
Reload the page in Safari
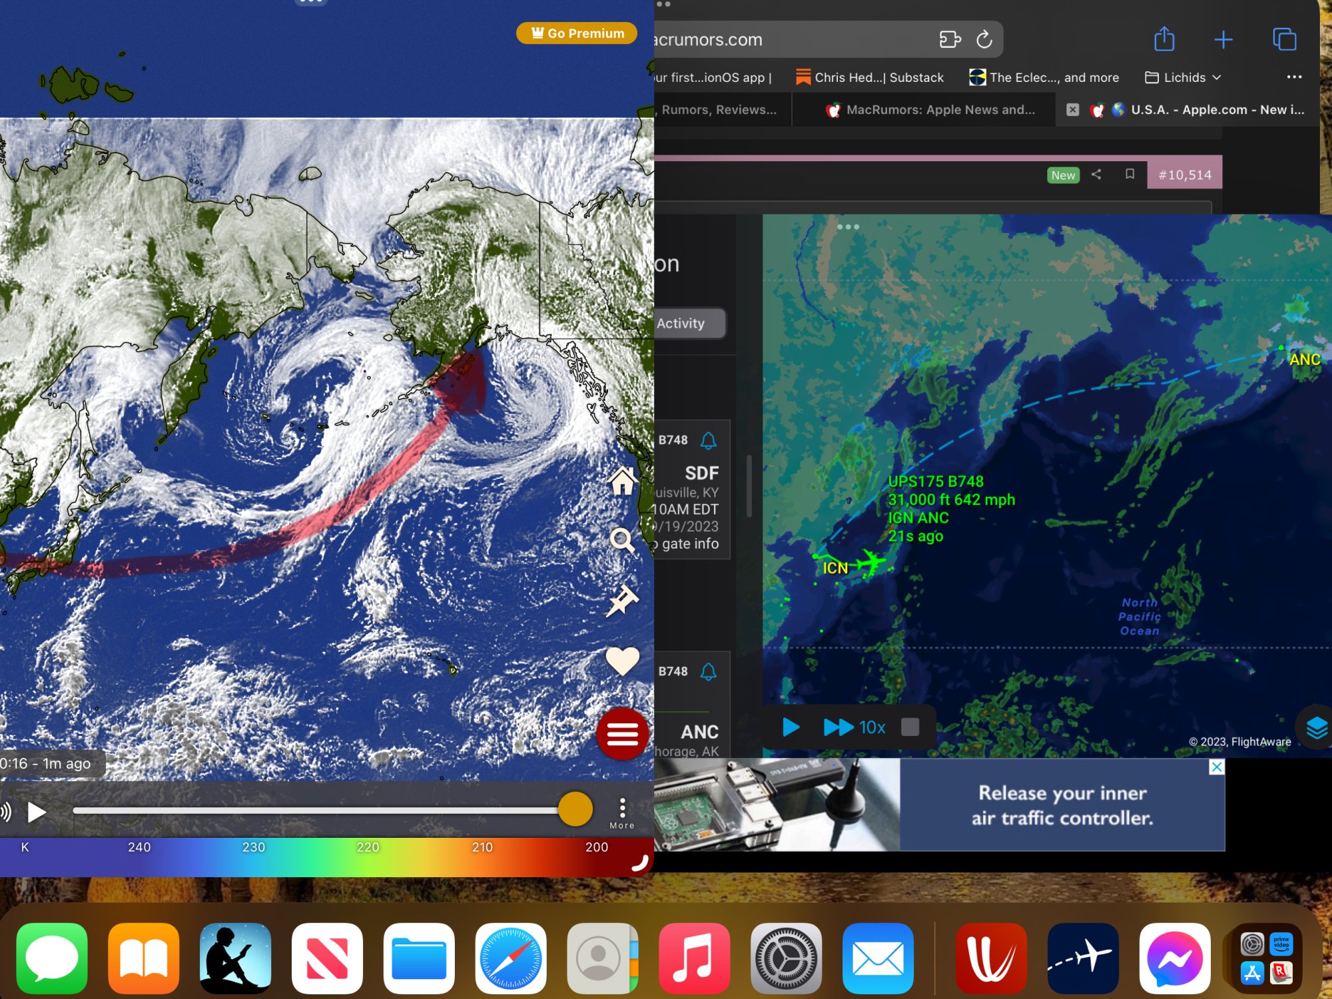pyautogui.click(x=984, y=40)
